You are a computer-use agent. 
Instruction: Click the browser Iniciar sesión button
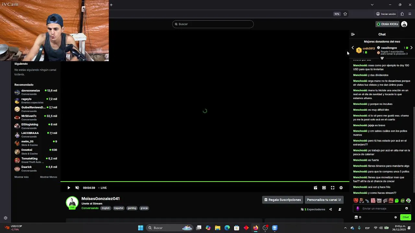(386, 14)
